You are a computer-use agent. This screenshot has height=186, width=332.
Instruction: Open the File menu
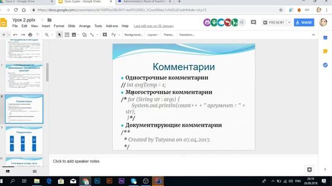15,26
